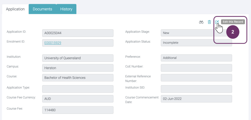The height and width of the screenshot is (120, 251).
Task: Click the Preference field showing Additional
Action: [x=196, y=58]
